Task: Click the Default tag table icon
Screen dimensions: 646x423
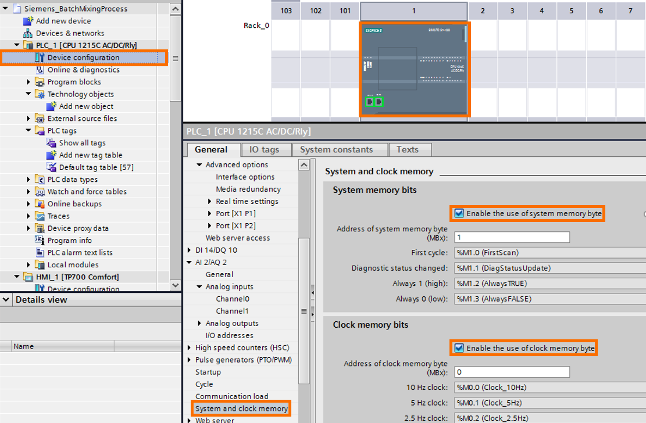Action: click(x=51, y=167)
